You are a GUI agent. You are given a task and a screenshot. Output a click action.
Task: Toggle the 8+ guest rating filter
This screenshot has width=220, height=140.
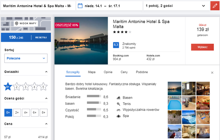[44, 113]
